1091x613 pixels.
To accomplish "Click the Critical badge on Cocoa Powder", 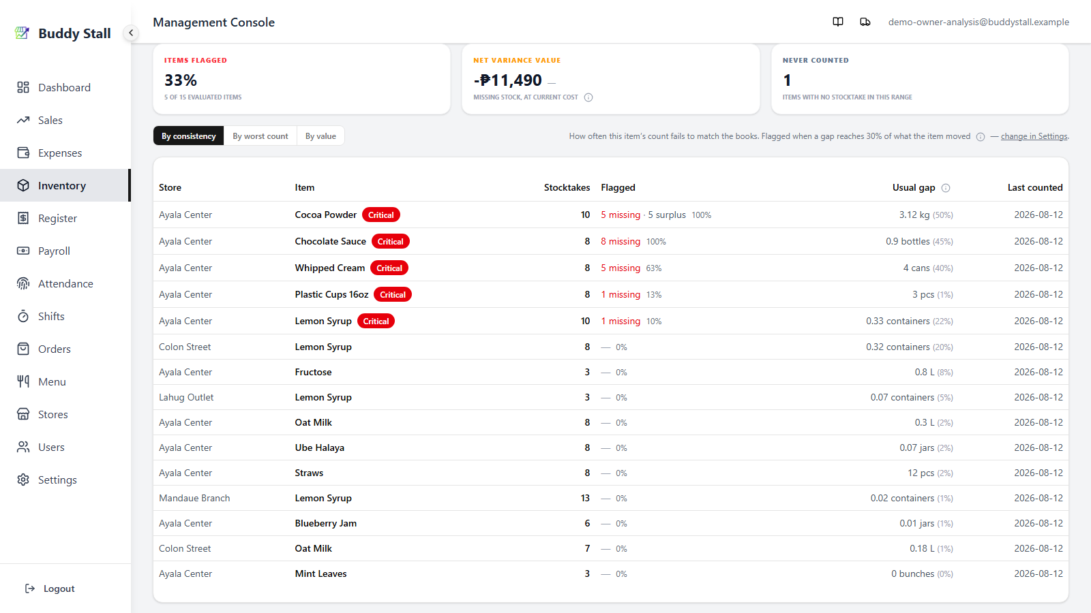I will (x=381, y=215).
